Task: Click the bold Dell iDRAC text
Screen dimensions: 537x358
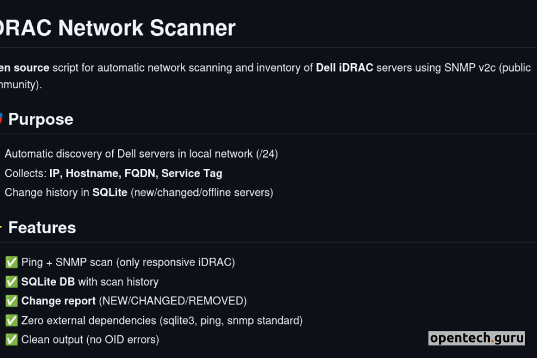Action: 344,67
